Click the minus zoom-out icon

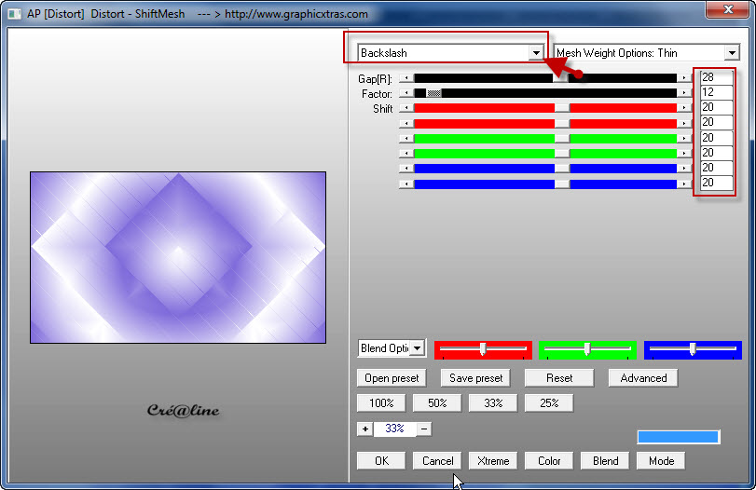(424, 429)
